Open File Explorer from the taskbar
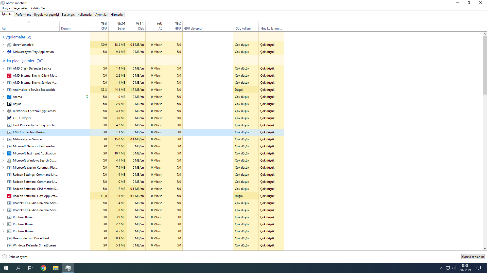 point(56,268)
